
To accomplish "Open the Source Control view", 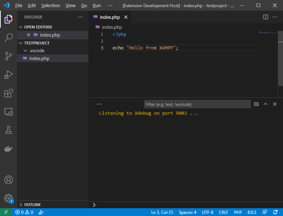I will [8, 56].
